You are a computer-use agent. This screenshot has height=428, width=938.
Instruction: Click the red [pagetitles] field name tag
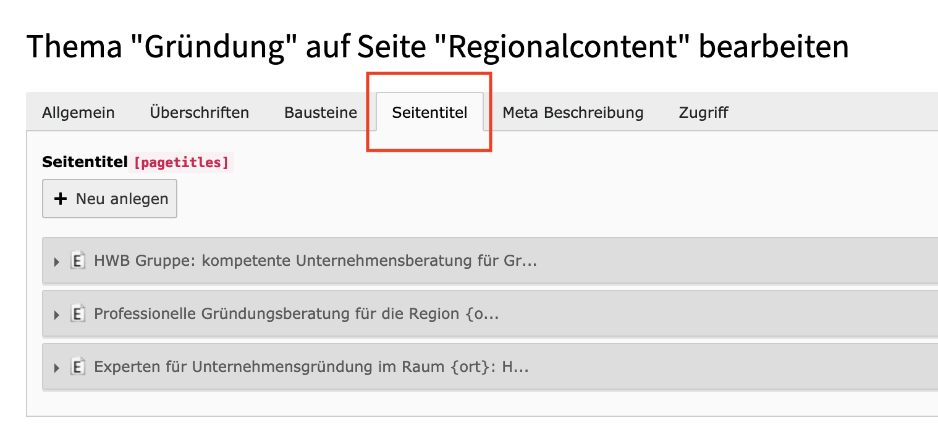tap(181, 163)
